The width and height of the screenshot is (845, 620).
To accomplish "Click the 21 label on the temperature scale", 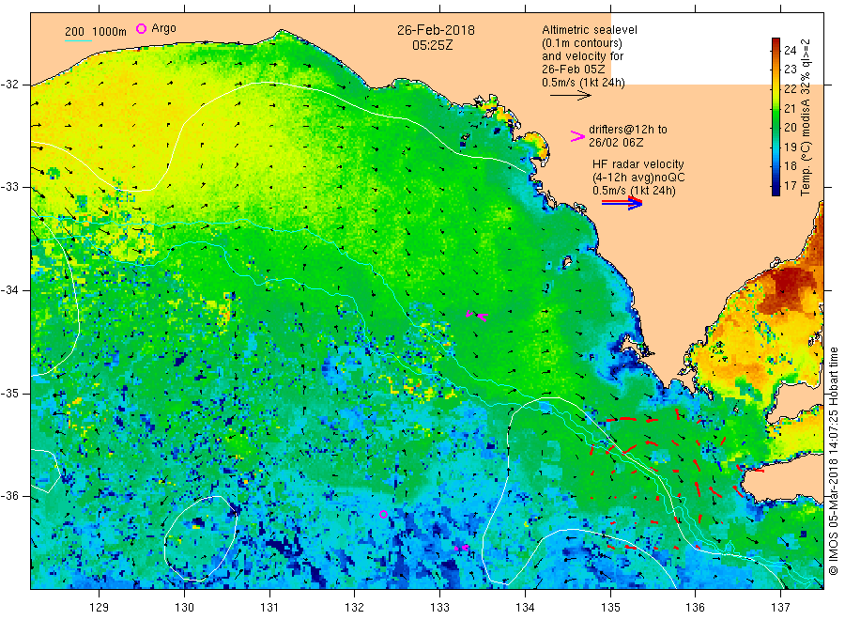I will click(x=790, y=108).
